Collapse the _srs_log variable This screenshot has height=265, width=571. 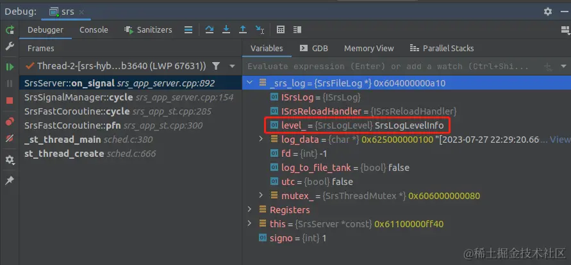click(250, 83)
